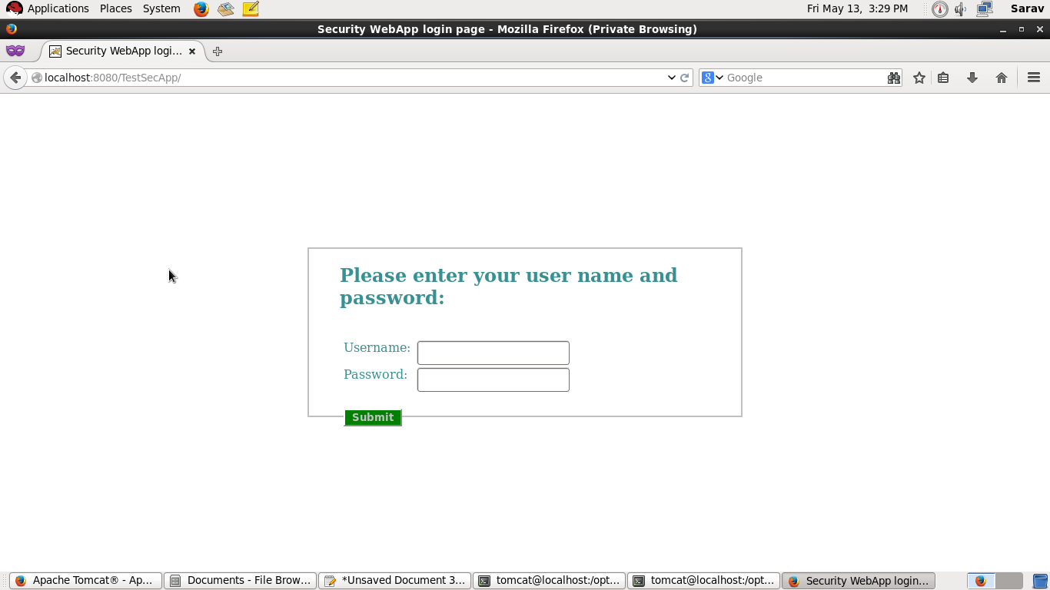Focus the Google search box
This screenshot has width=1050, height=590.
click(x=805, y=78)
